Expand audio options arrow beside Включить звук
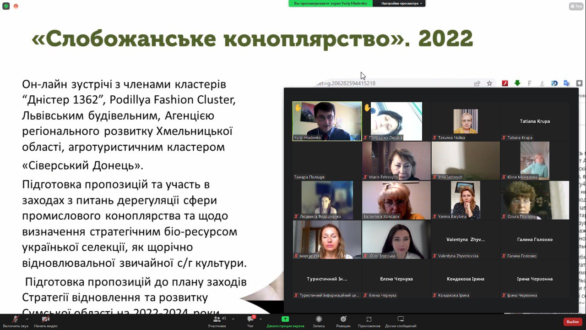Screen dimensions: 586x330 tap(27, 319)
